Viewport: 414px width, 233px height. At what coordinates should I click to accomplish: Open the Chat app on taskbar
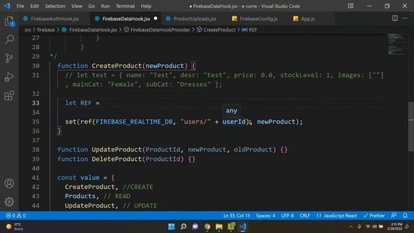tap(195, 227)
